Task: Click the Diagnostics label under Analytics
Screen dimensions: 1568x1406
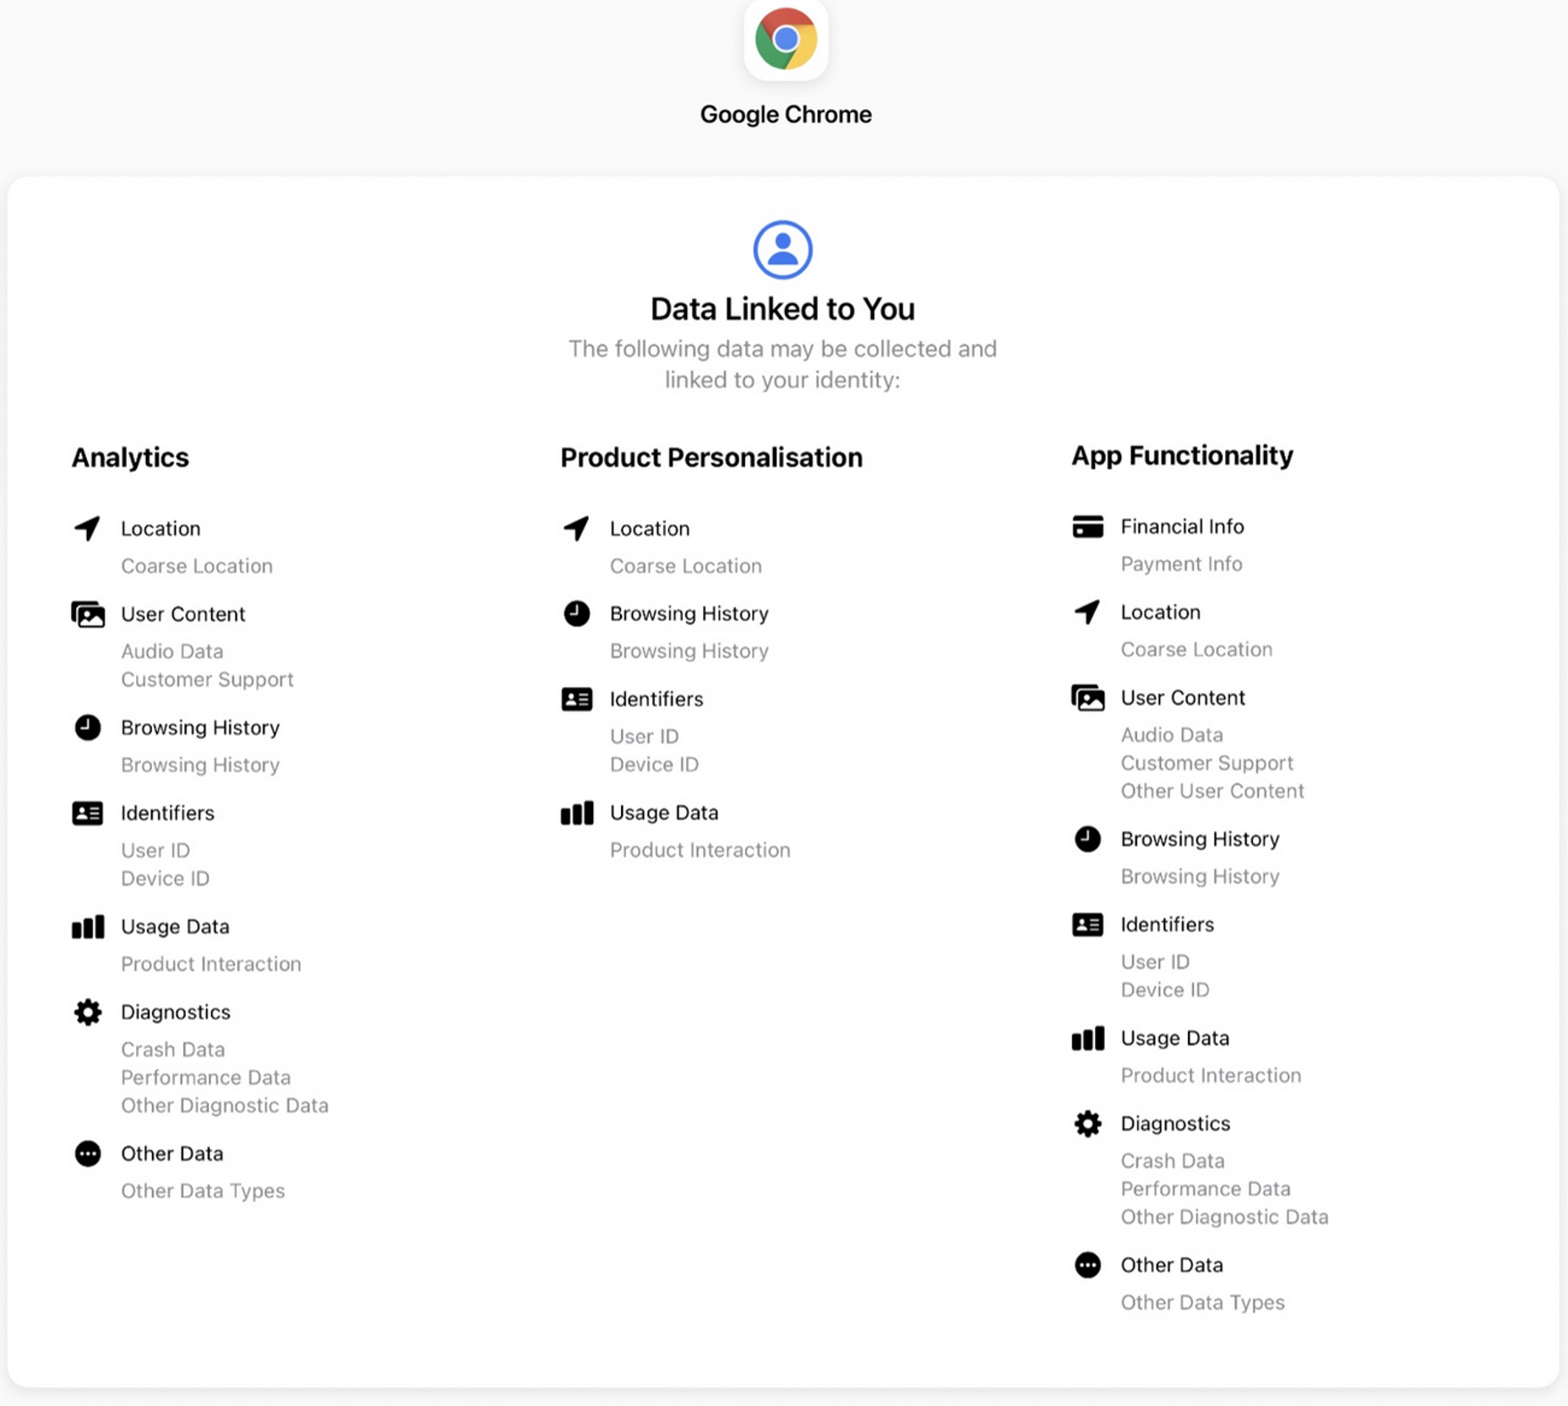Action: [x=176, y=1012]
